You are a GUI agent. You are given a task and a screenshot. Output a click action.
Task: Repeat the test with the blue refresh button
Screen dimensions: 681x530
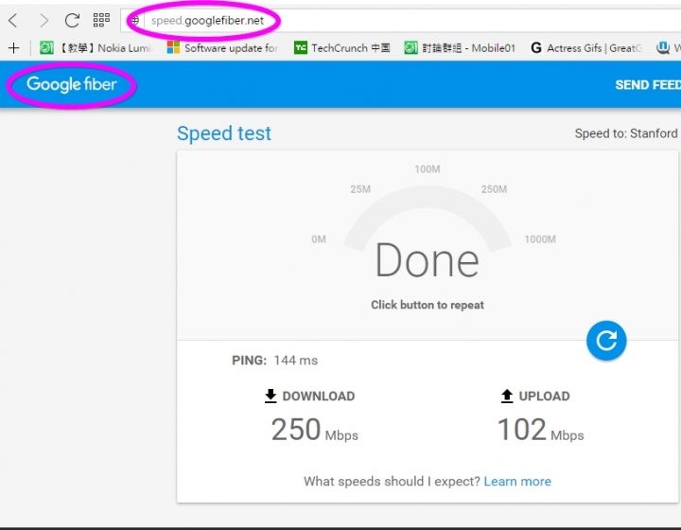click(606, 341)
